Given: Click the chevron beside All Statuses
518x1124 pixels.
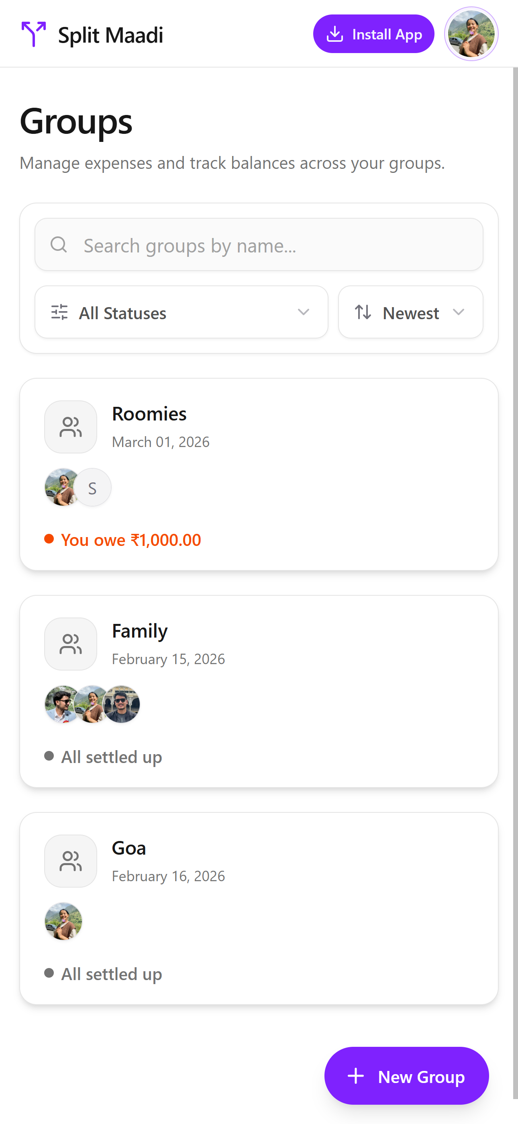Looking at the screenshot, I should [x=304, y=312].
